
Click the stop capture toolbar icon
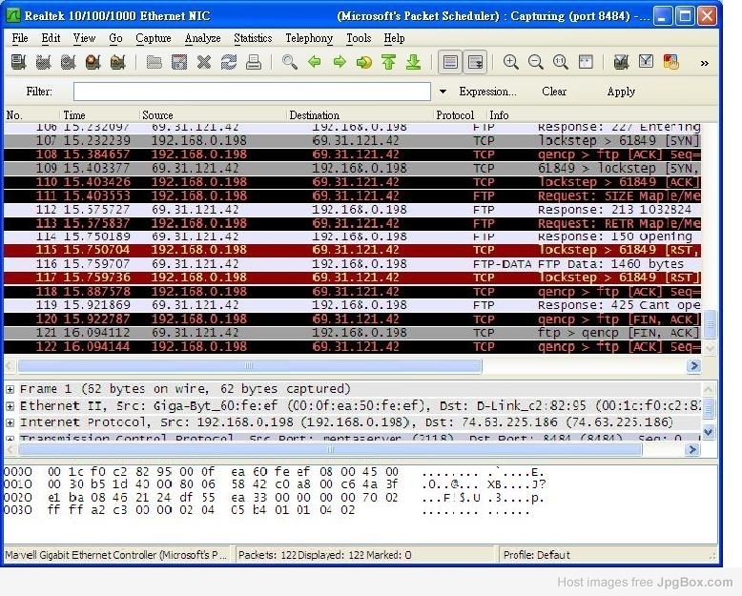pyautogui.click(x=93, y=62)
